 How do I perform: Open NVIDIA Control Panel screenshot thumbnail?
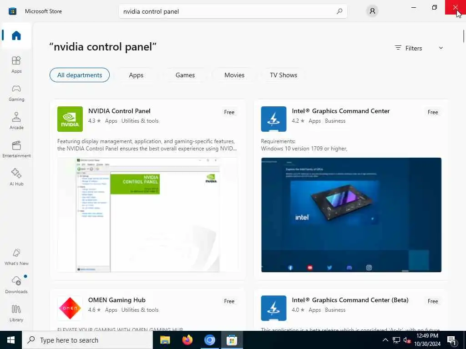pyautogui.click(x=148, y=215)
